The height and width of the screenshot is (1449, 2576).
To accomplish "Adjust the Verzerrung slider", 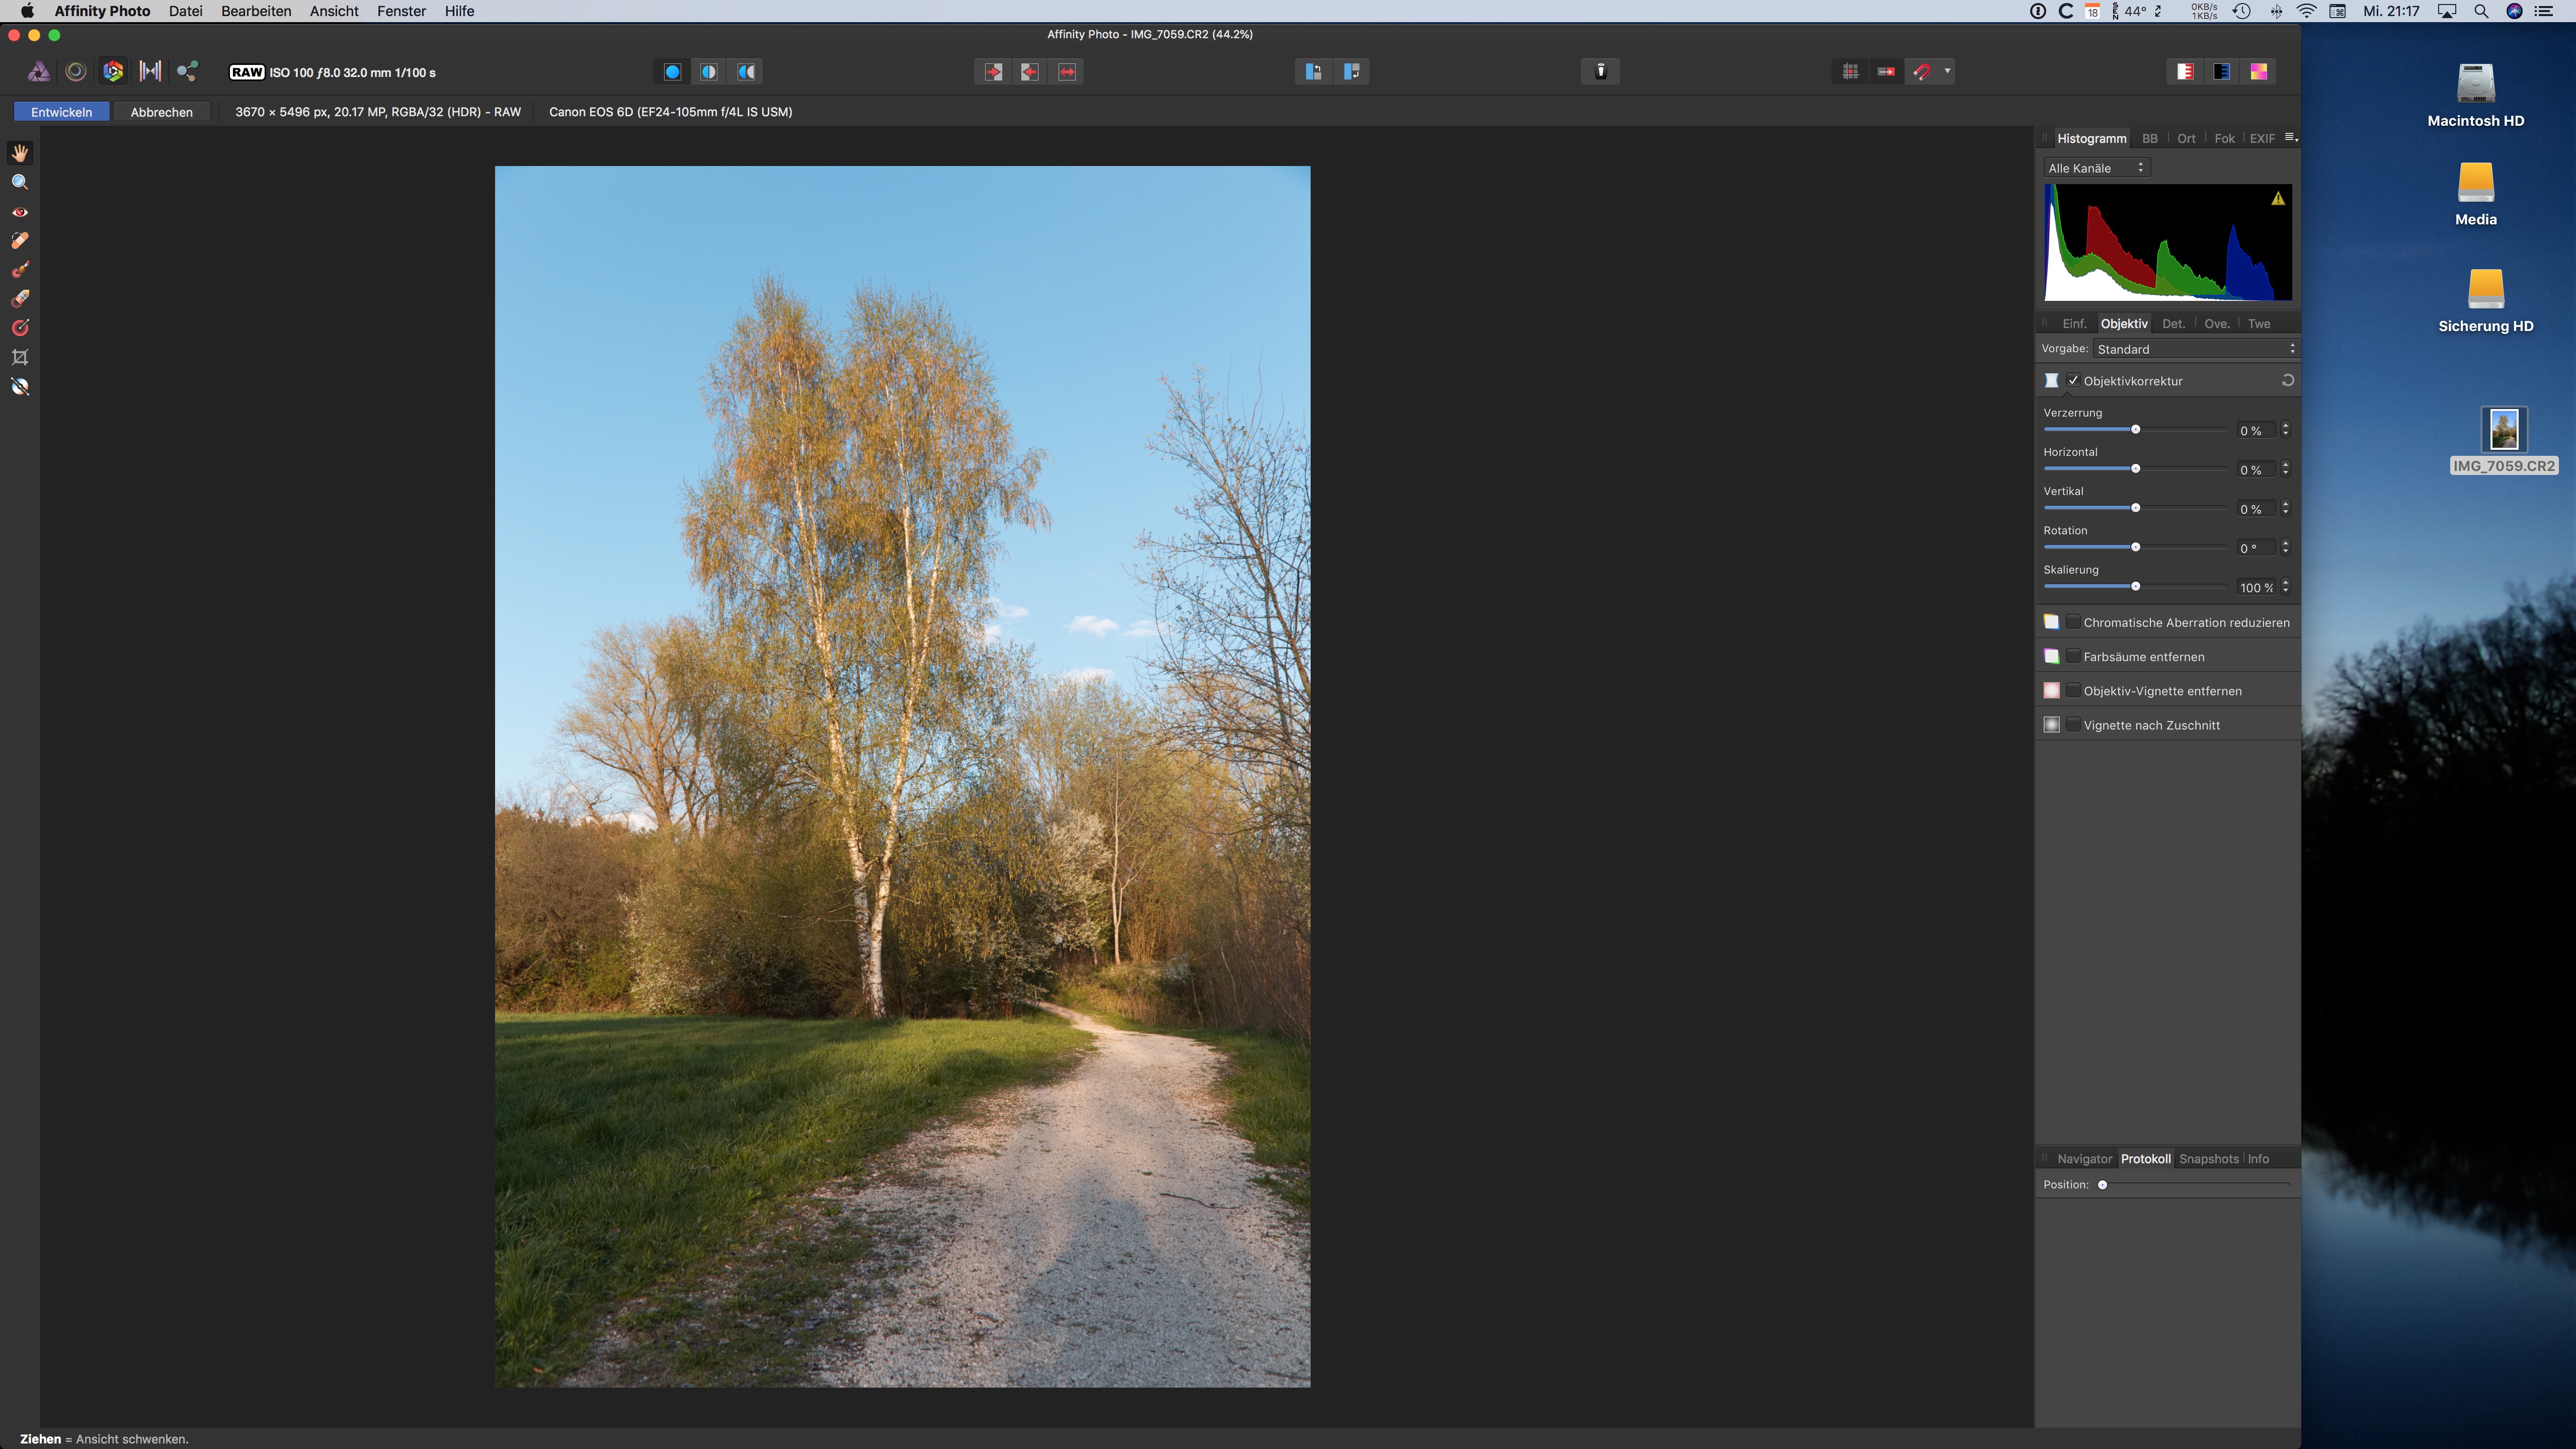I will pyautogui.click(x=2135, y=429).
